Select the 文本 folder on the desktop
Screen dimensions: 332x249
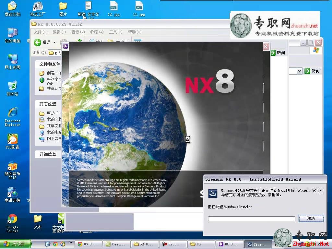tap(38, 221)
